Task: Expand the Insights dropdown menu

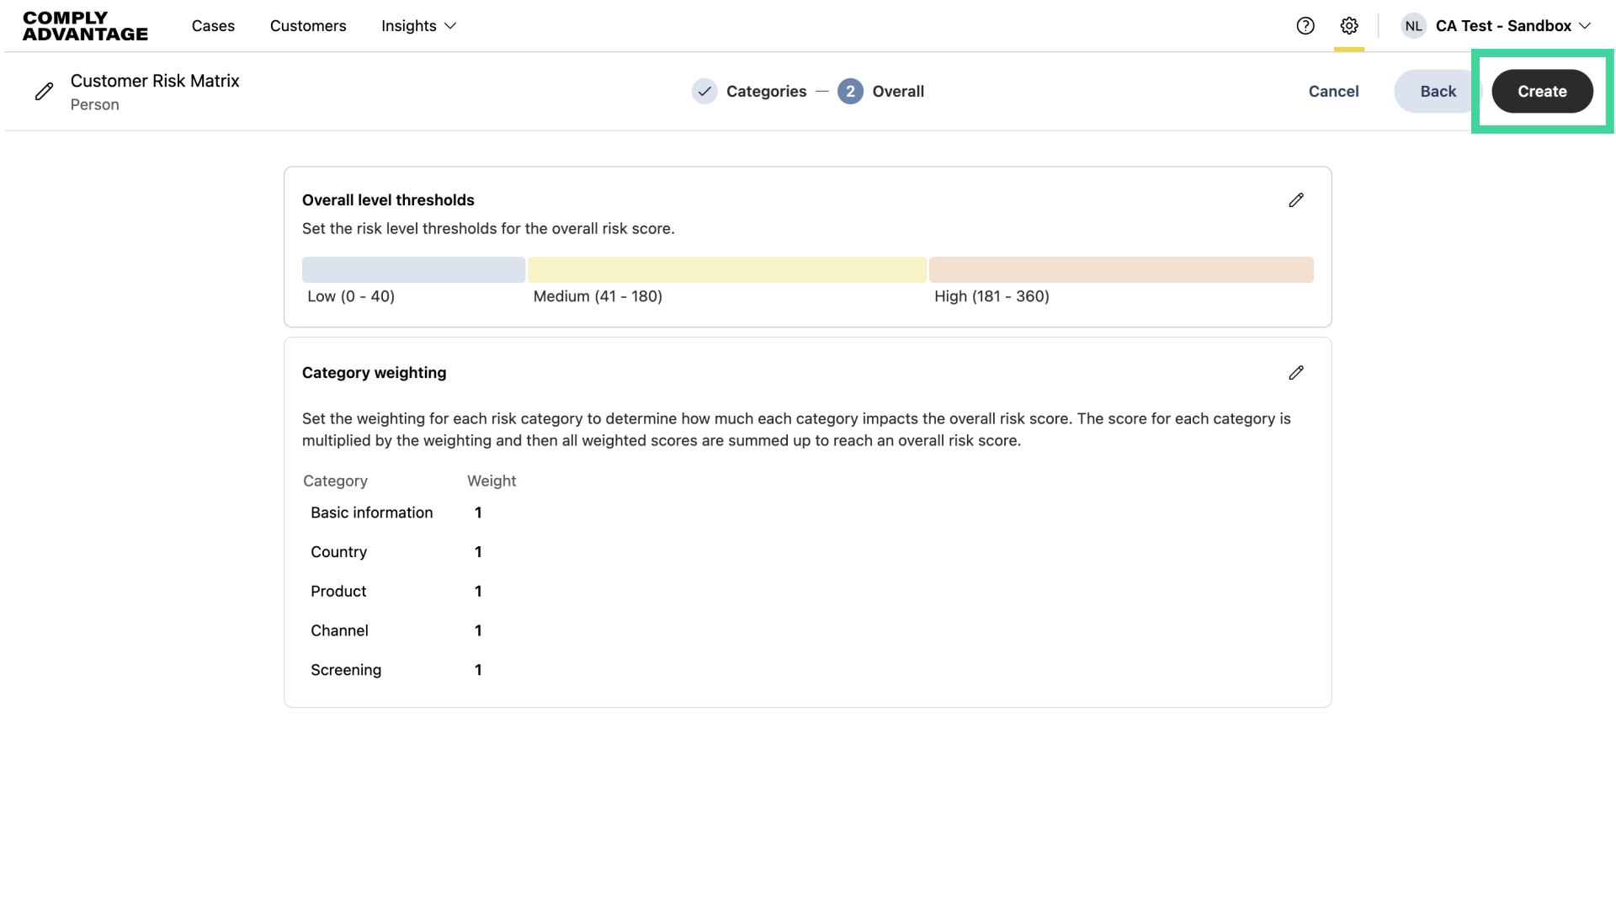Action: pos(418,26)
